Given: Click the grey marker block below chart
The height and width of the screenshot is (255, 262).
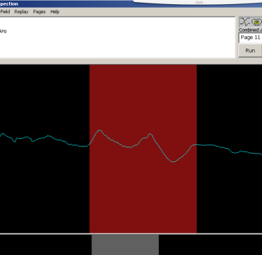Looking at the screenshot, I should tap(125, 245).
